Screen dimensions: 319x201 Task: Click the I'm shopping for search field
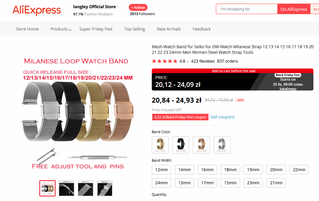pos(247,9)
